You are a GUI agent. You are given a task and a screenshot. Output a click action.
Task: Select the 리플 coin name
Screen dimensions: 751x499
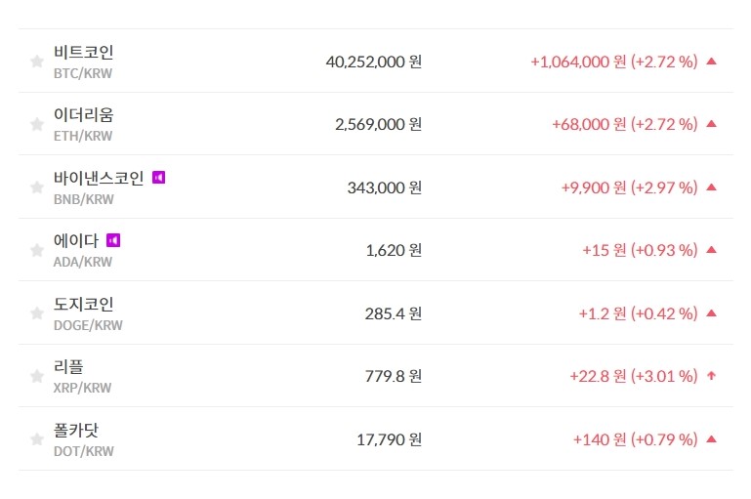68,367
